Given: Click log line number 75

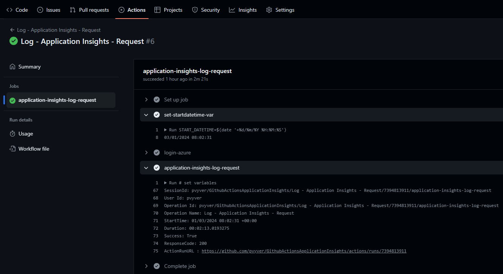Looking at the screenshot, I should click(156, 251).
